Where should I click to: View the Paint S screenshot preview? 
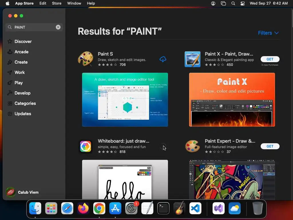[125, 99]
